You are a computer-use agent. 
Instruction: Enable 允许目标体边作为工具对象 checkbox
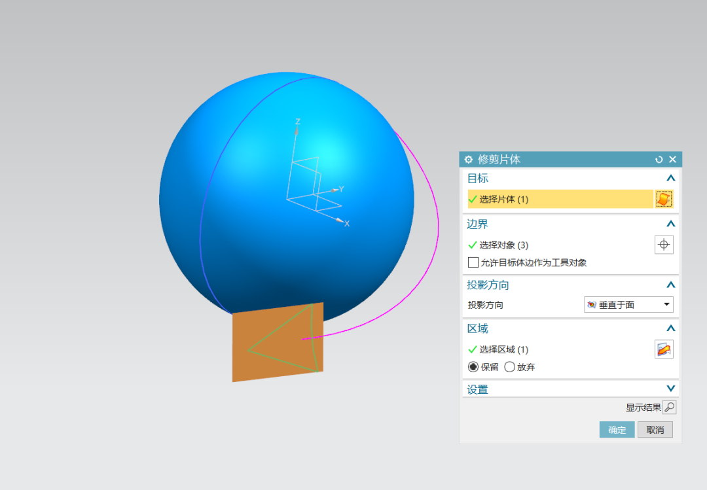473,262
